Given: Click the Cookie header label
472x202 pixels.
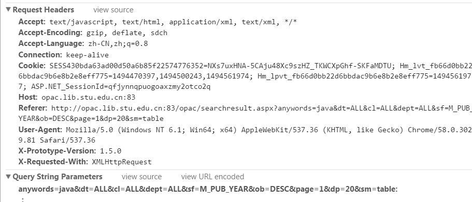Looking at the screenshot, I should coord(32,66).
